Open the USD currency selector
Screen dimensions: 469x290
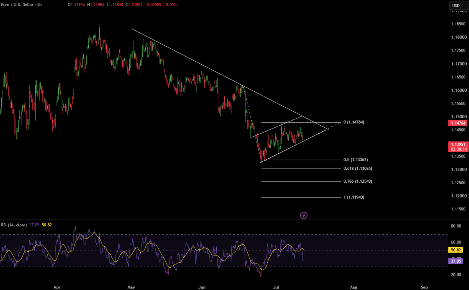(456, 5)
